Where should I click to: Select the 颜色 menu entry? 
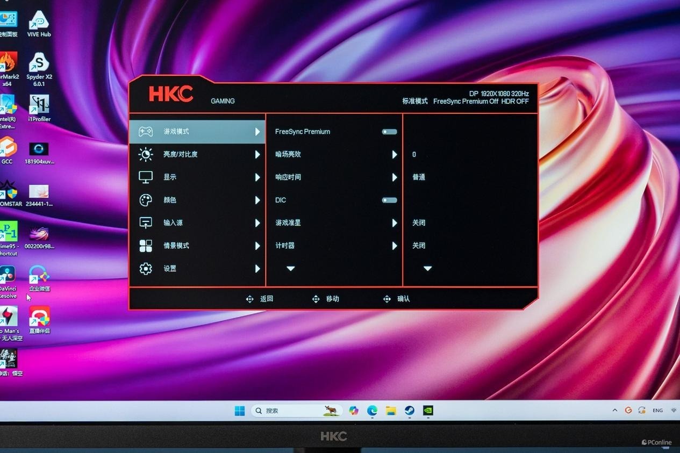[x=197, y=200]
